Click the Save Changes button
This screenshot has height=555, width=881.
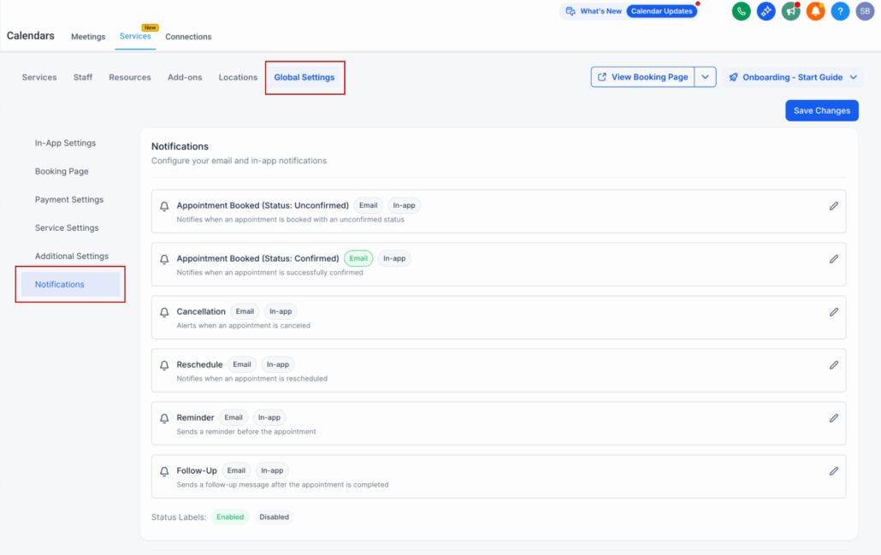(821, 110)
